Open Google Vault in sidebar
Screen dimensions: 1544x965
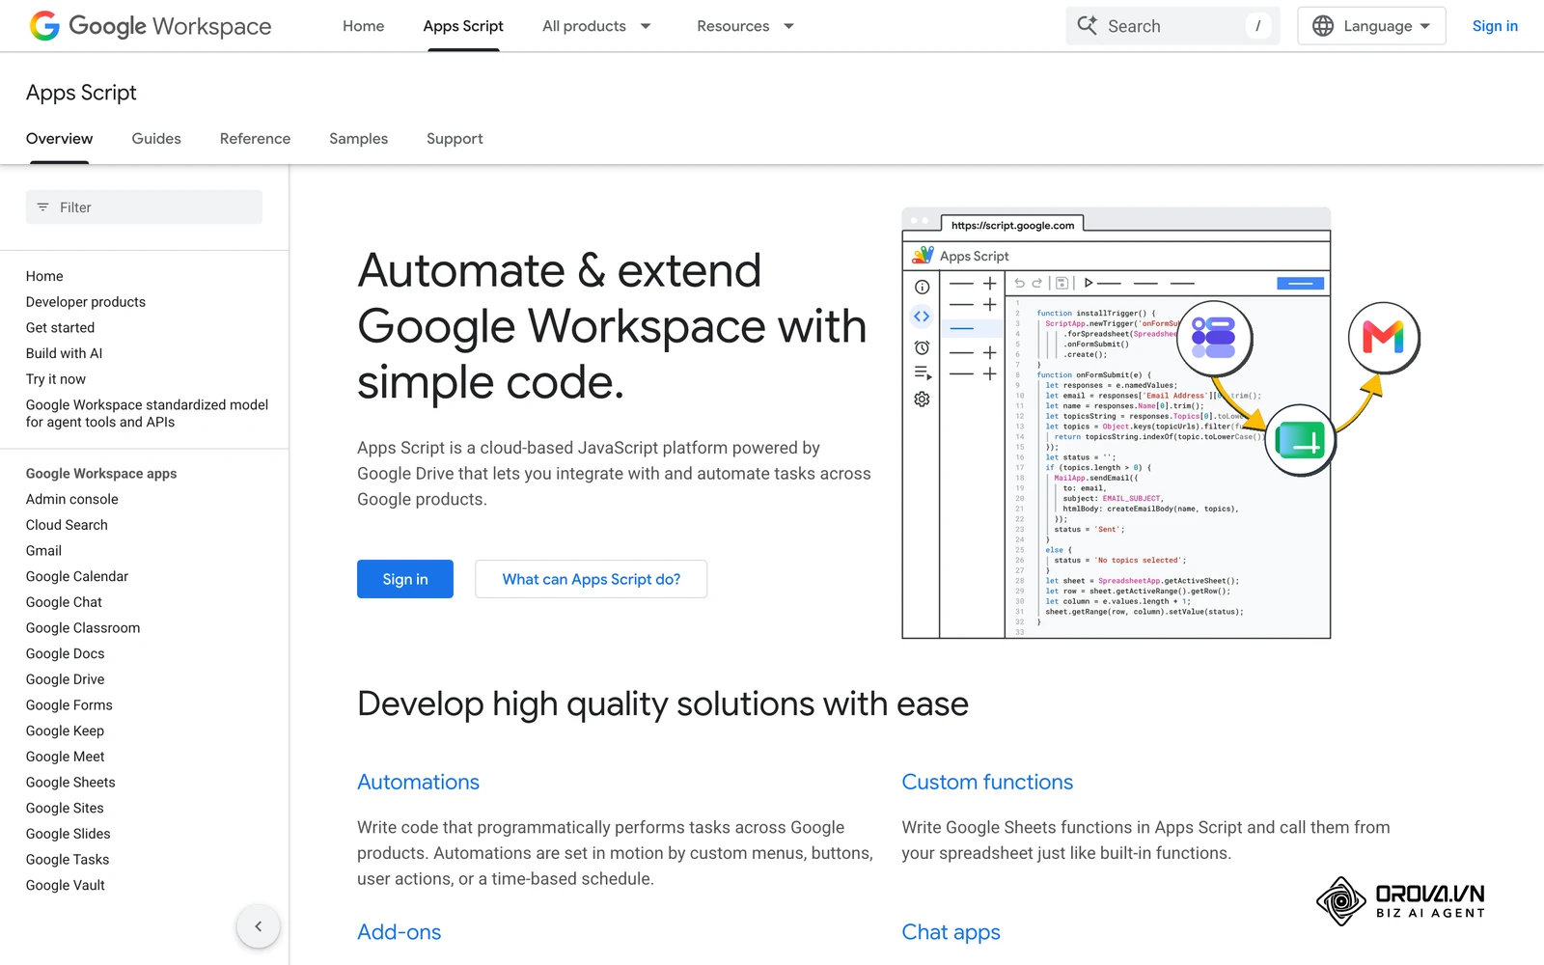tap(66, 885)
